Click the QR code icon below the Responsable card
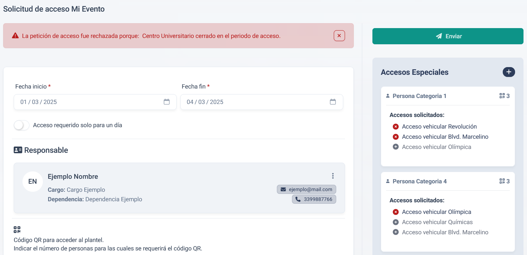Viewport: 527px width, 255px height. point(17,230)
